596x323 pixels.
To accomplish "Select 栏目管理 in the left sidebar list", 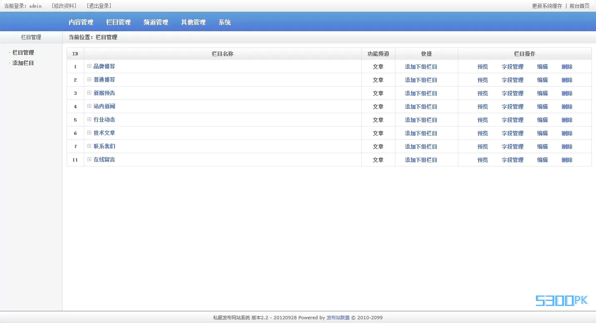I will 23,53.
